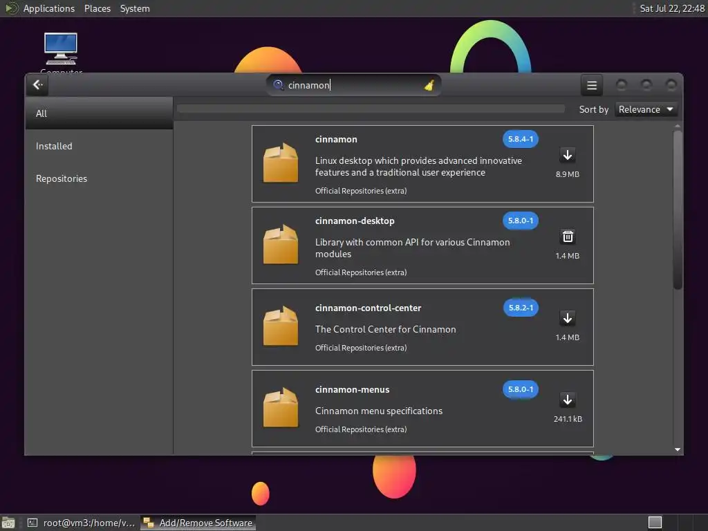Viewport: 708px width, 531px height.
Task: Click the cinnamon-desktop version badge 5.8.0-1
Action: [520, 221]
